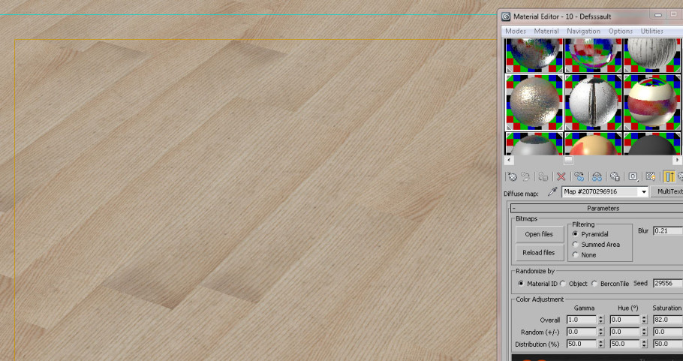Click Put Material to Scene icon
The image size is (683, 361).
525,176
